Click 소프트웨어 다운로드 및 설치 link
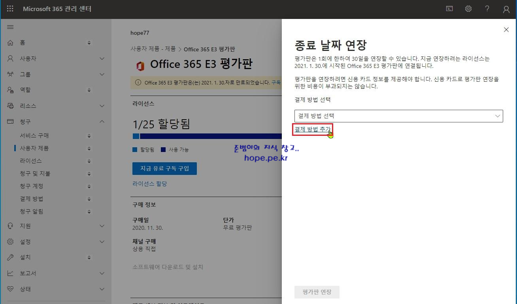Image resolution: width=517 pixels, height=304 pixels. (168, 267)
